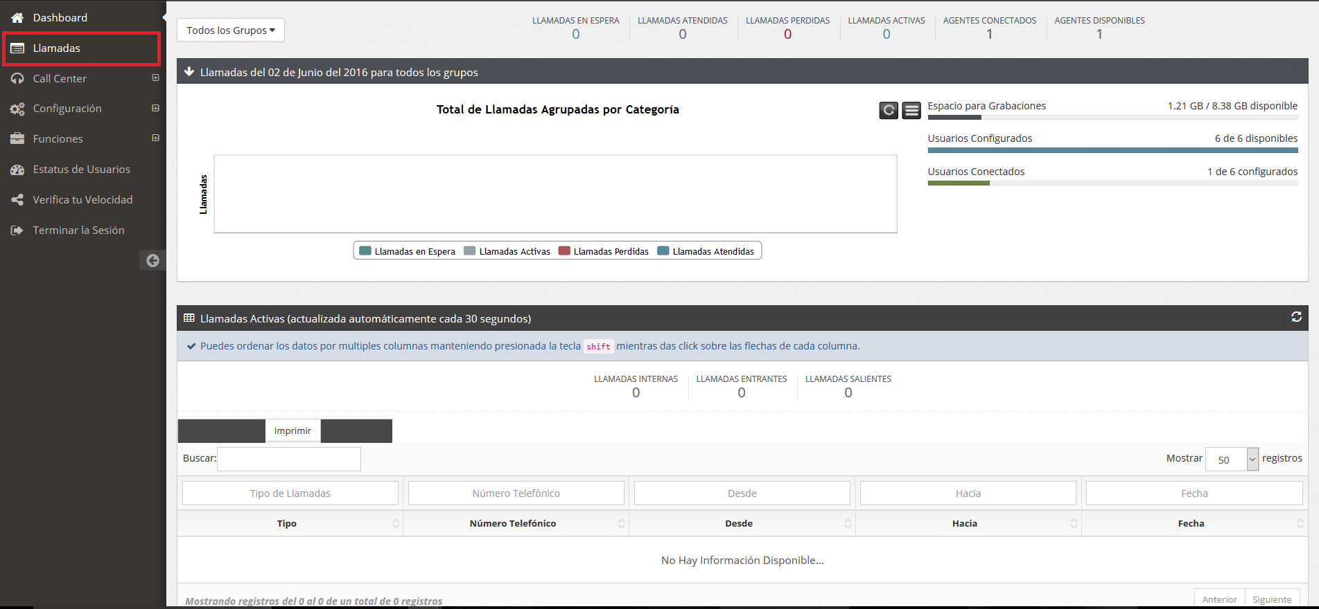Refresh the Llamadas Activas panel
Viewport: 1319px width, 609px height.
click(x=1296, y=317)
